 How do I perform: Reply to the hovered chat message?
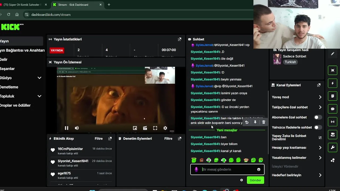pos(247,122)
